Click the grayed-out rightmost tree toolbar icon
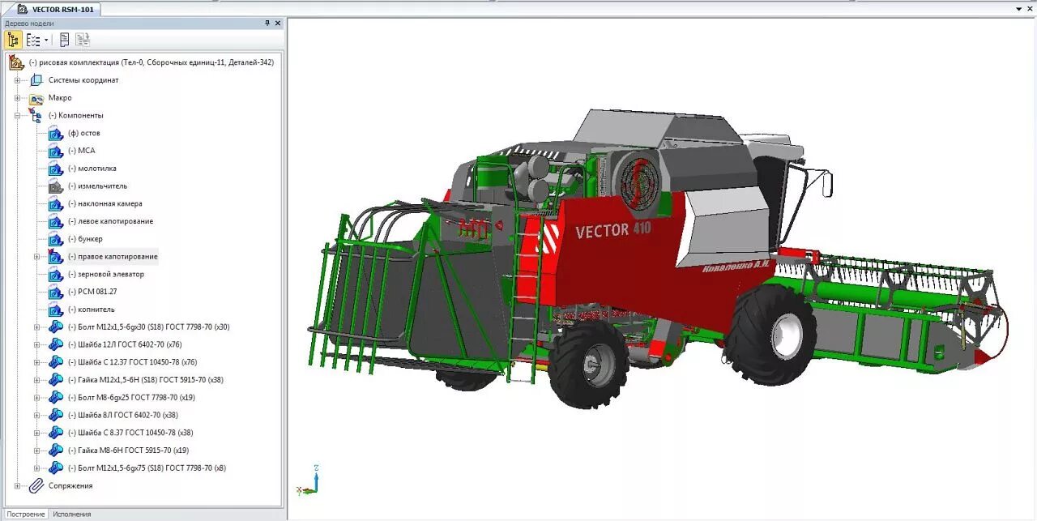 tap(83, 40)
